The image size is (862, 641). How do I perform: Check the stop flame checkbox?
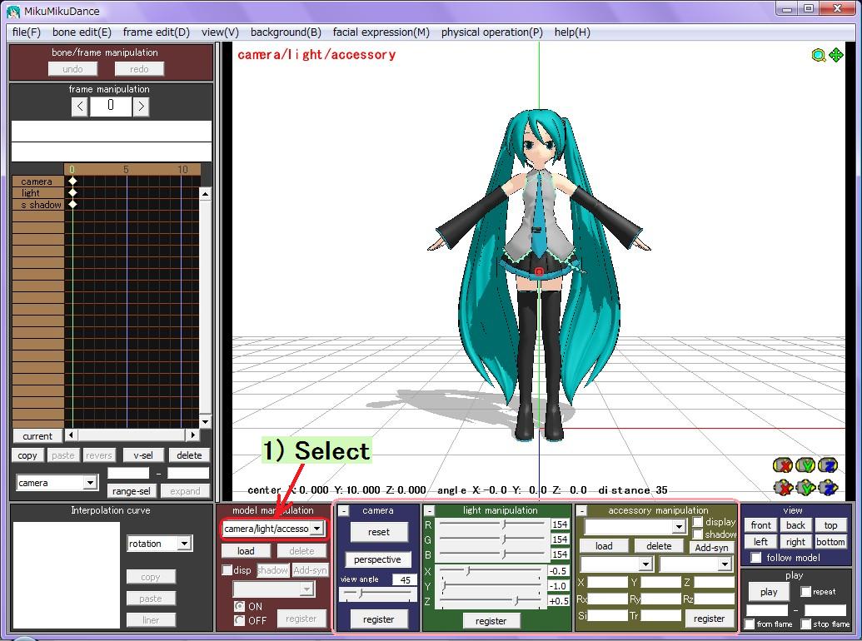[x=806, y=624]
